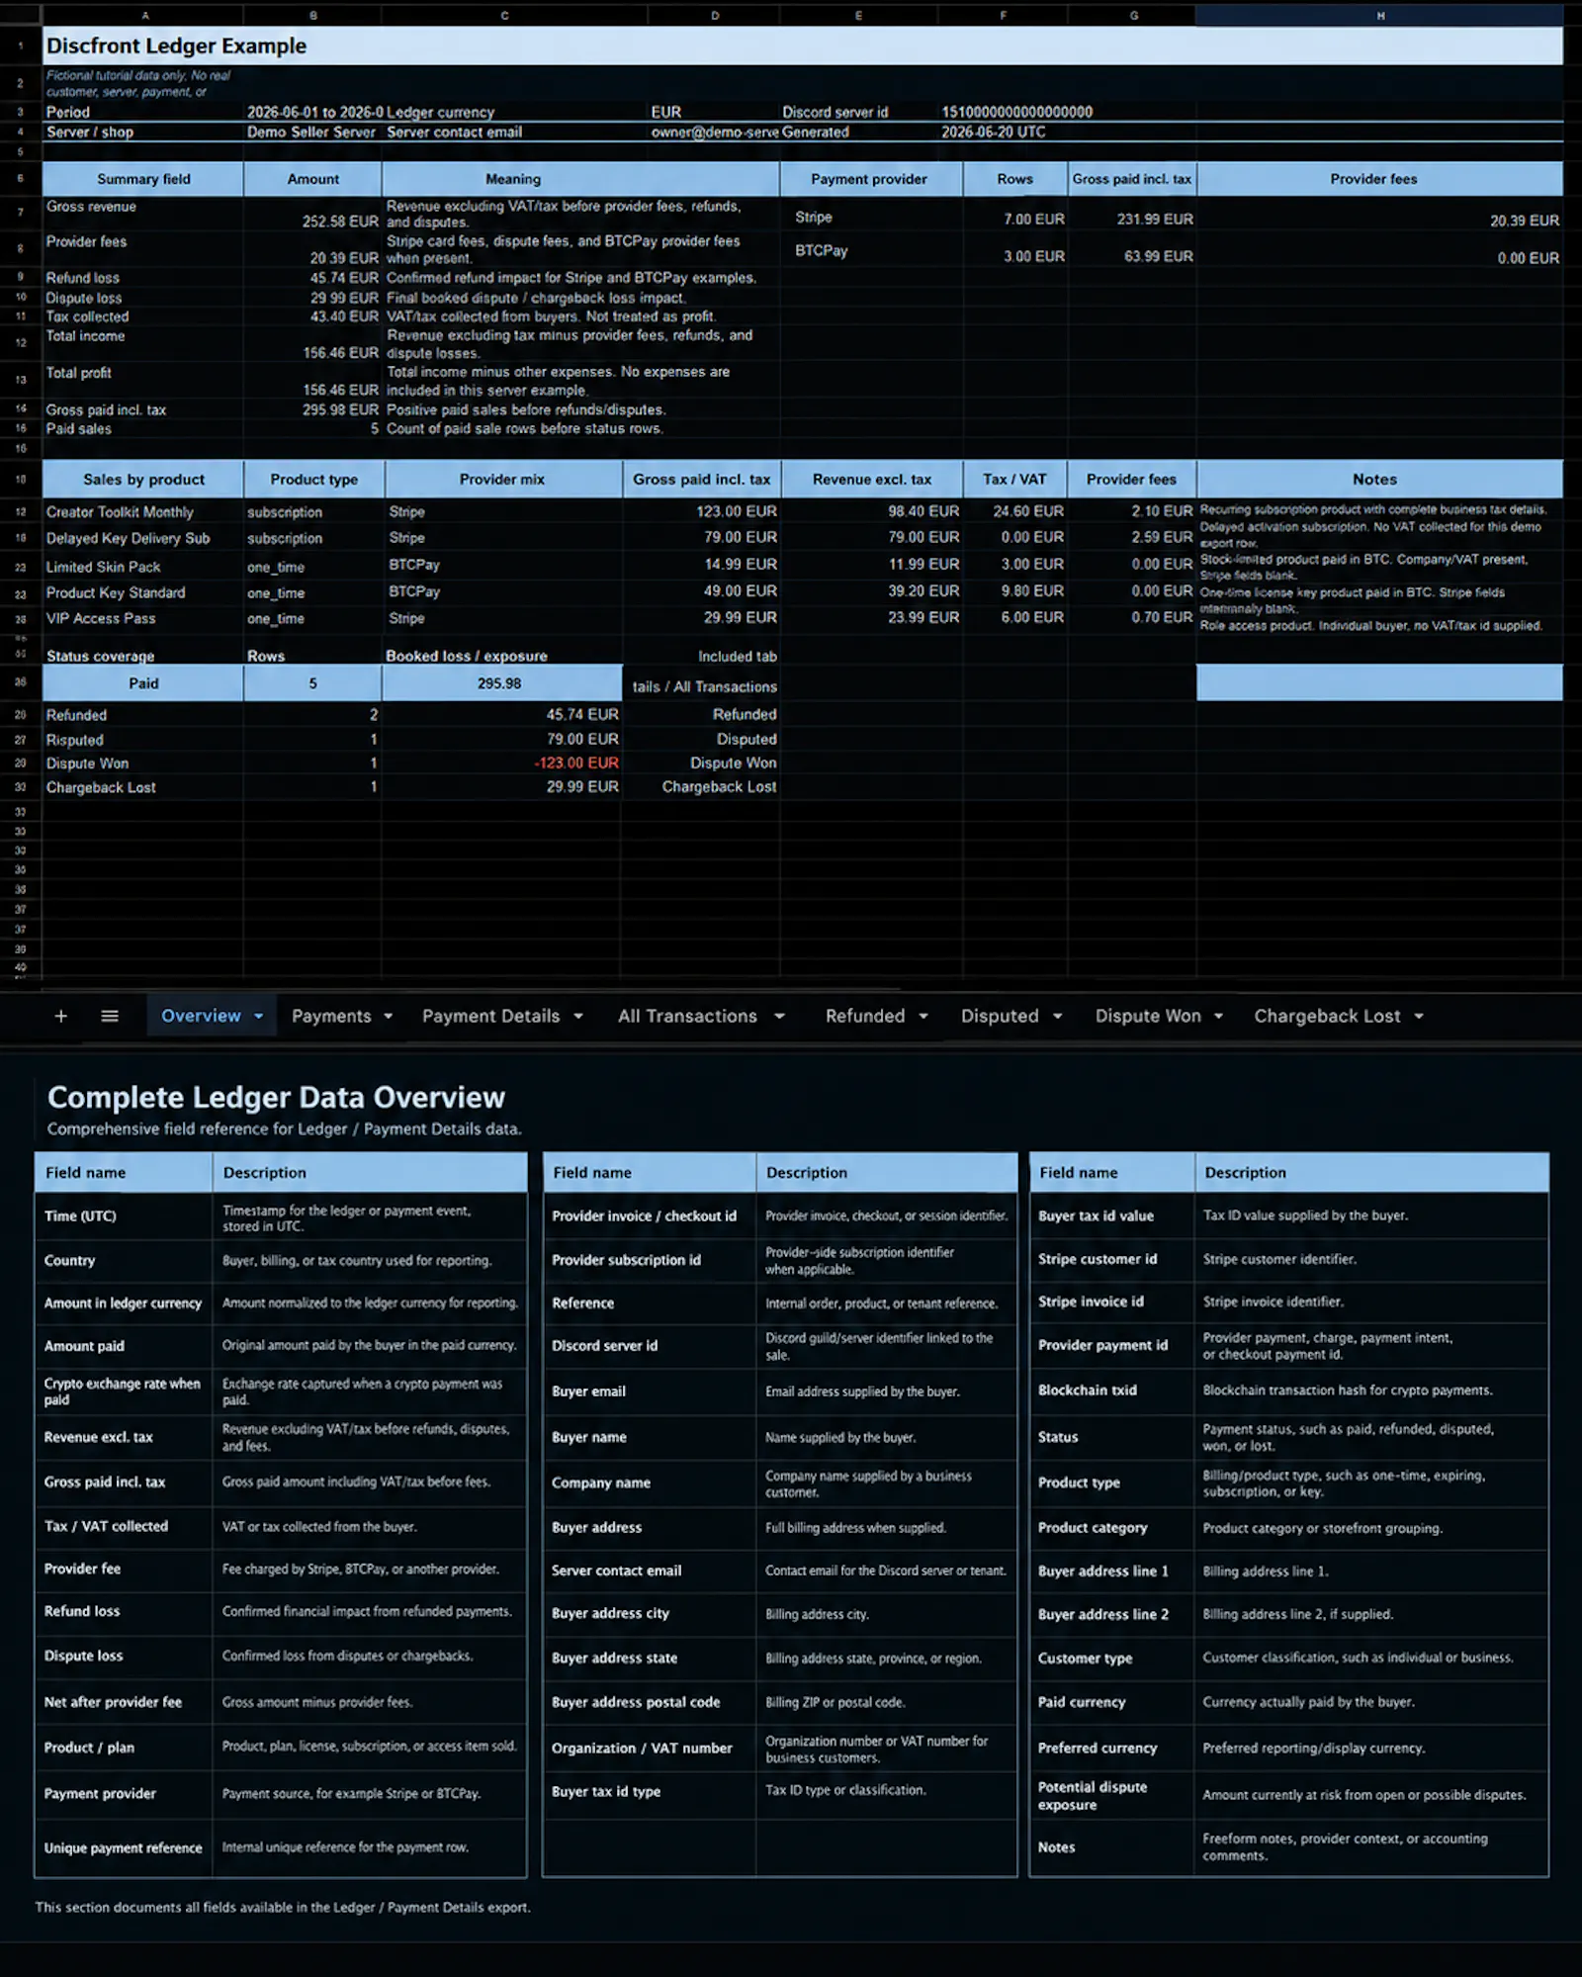Select the column A header
The image size is (1582, 1977).
[x=143, y=15]
